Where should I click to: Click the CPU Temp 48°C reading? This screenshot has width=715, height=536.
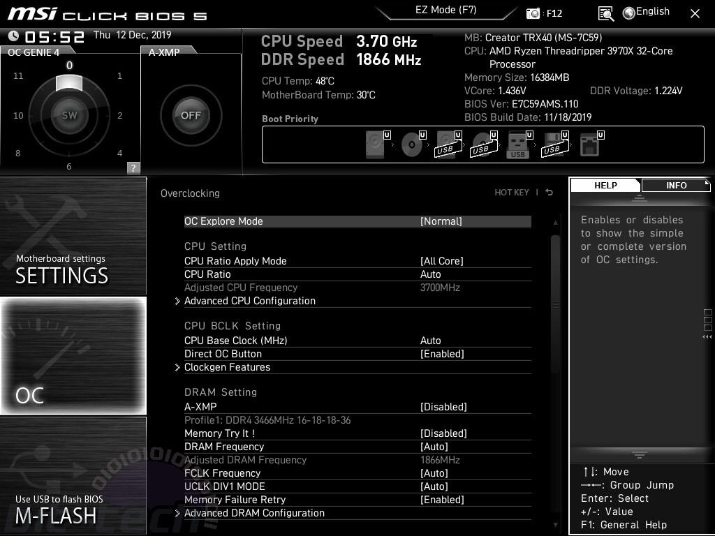297,81
